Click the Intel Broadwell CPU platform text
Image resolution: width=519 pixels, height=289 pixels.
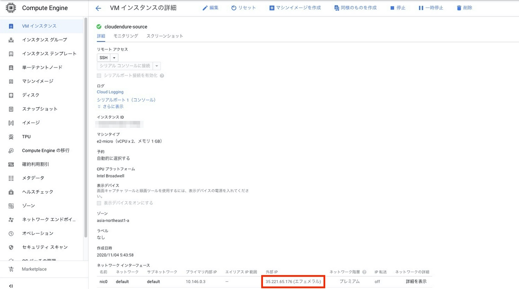coord(110,176)
